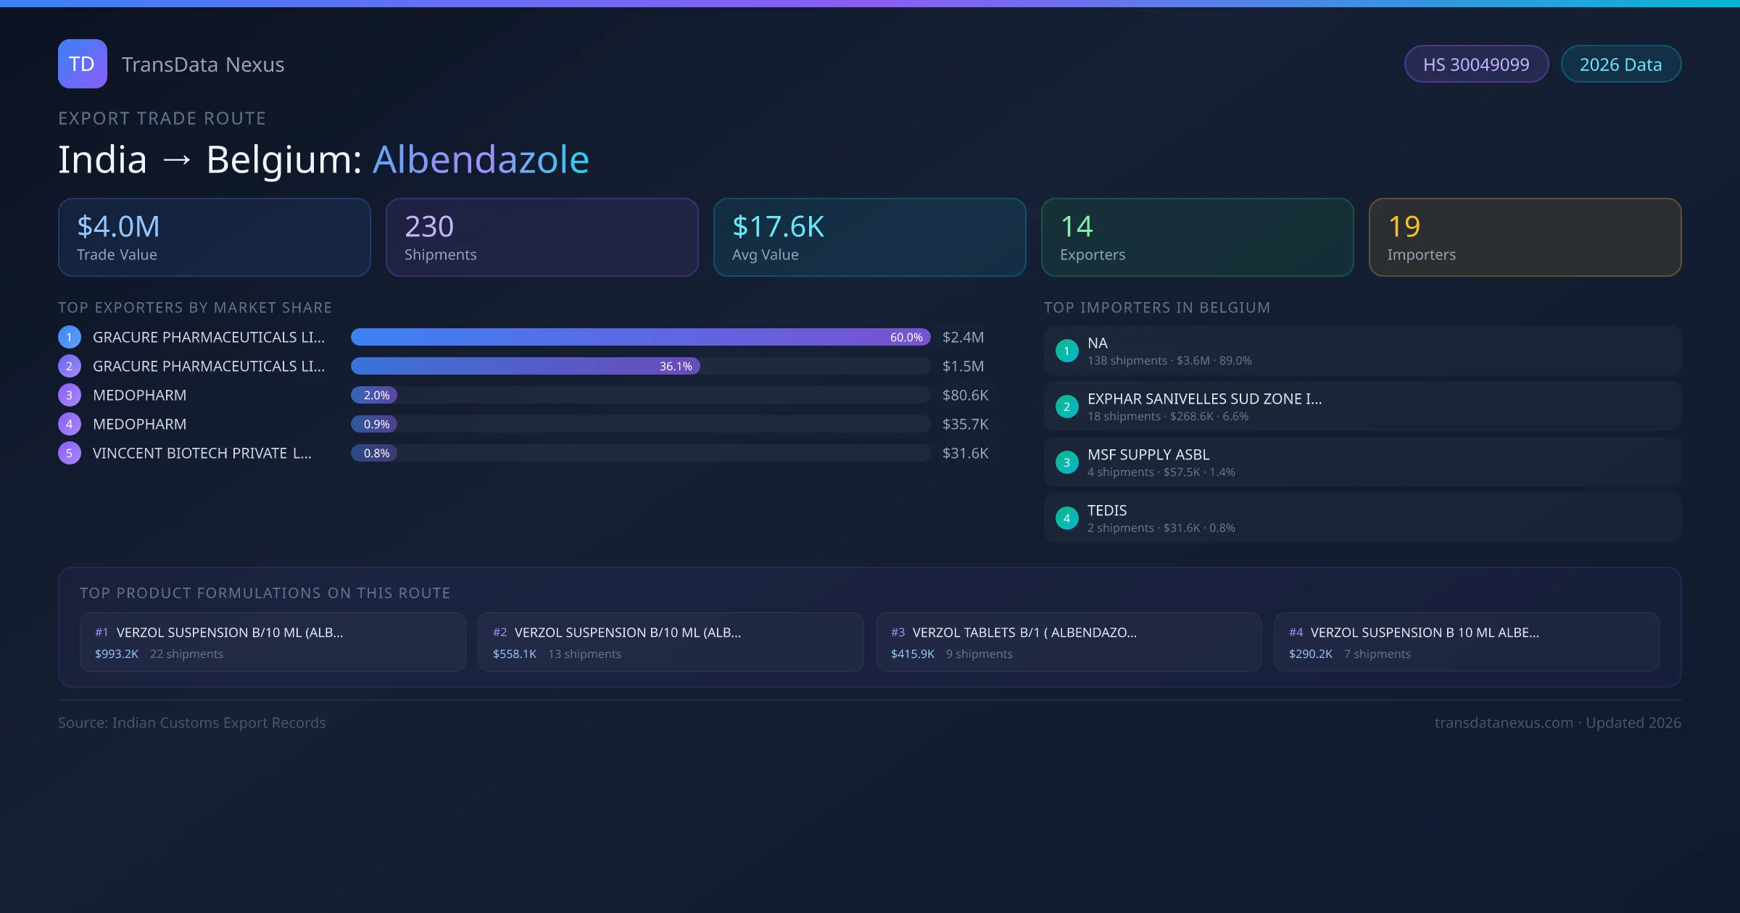Select the 19 Importers stat card

(x=1525, y=237)
